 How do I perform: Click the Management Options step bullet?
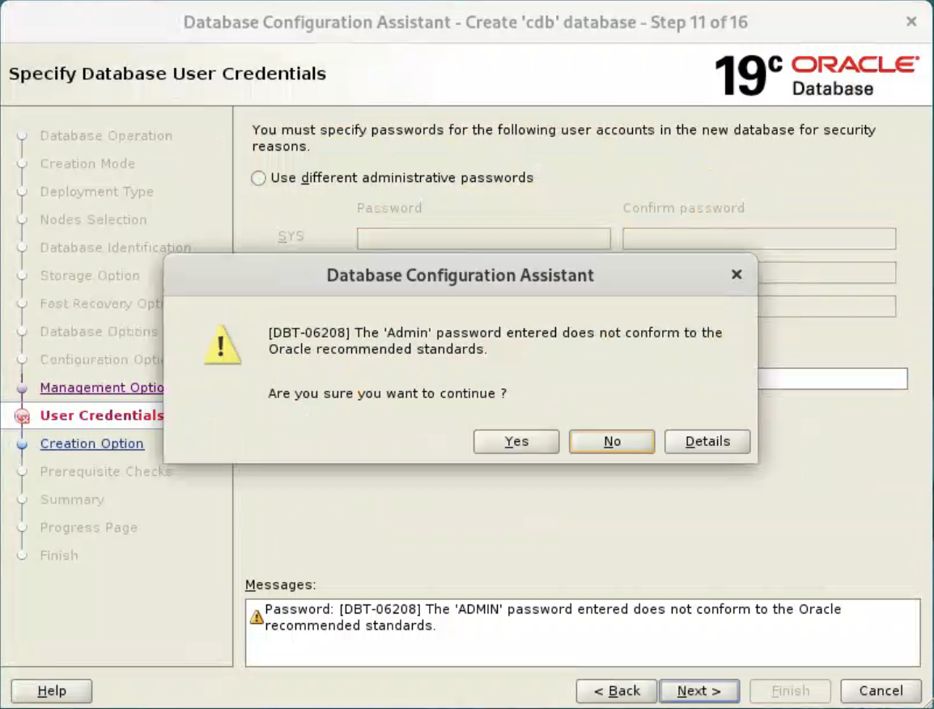22,388
